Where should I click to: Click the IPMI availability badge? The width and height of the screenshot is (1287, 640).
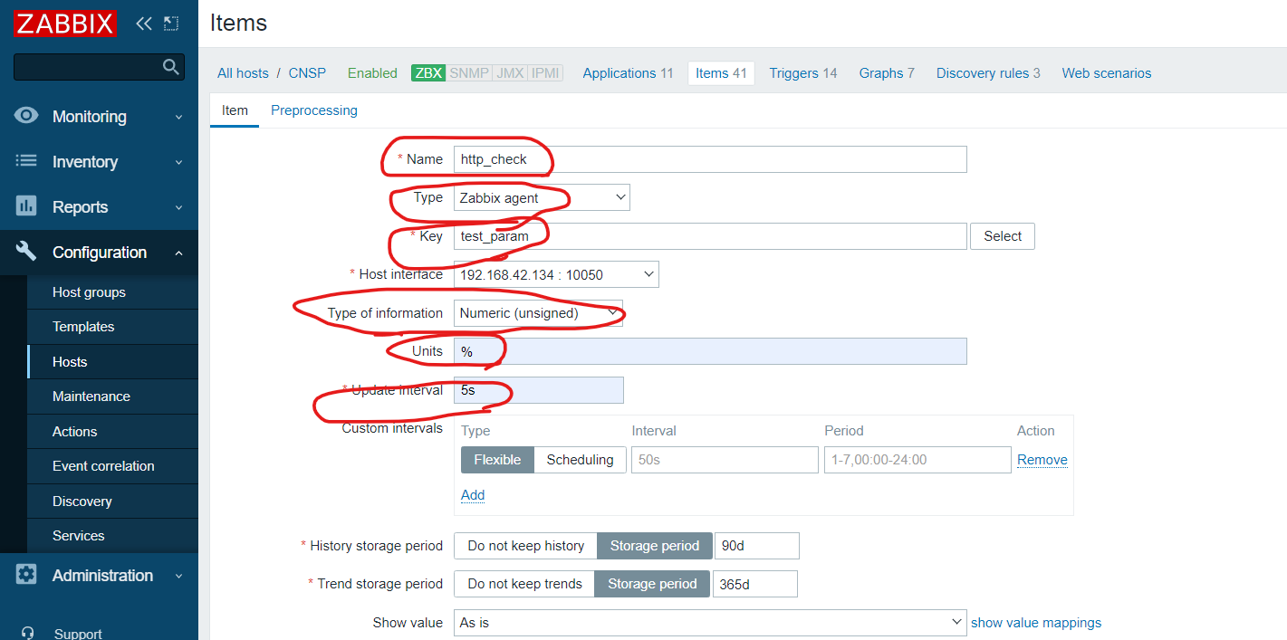(545, 73)
